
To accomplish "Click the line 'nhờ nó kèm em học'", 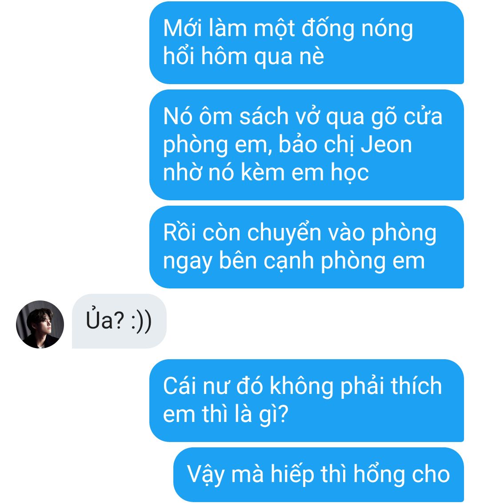I will pyautogui.click(x=266, y=173).
